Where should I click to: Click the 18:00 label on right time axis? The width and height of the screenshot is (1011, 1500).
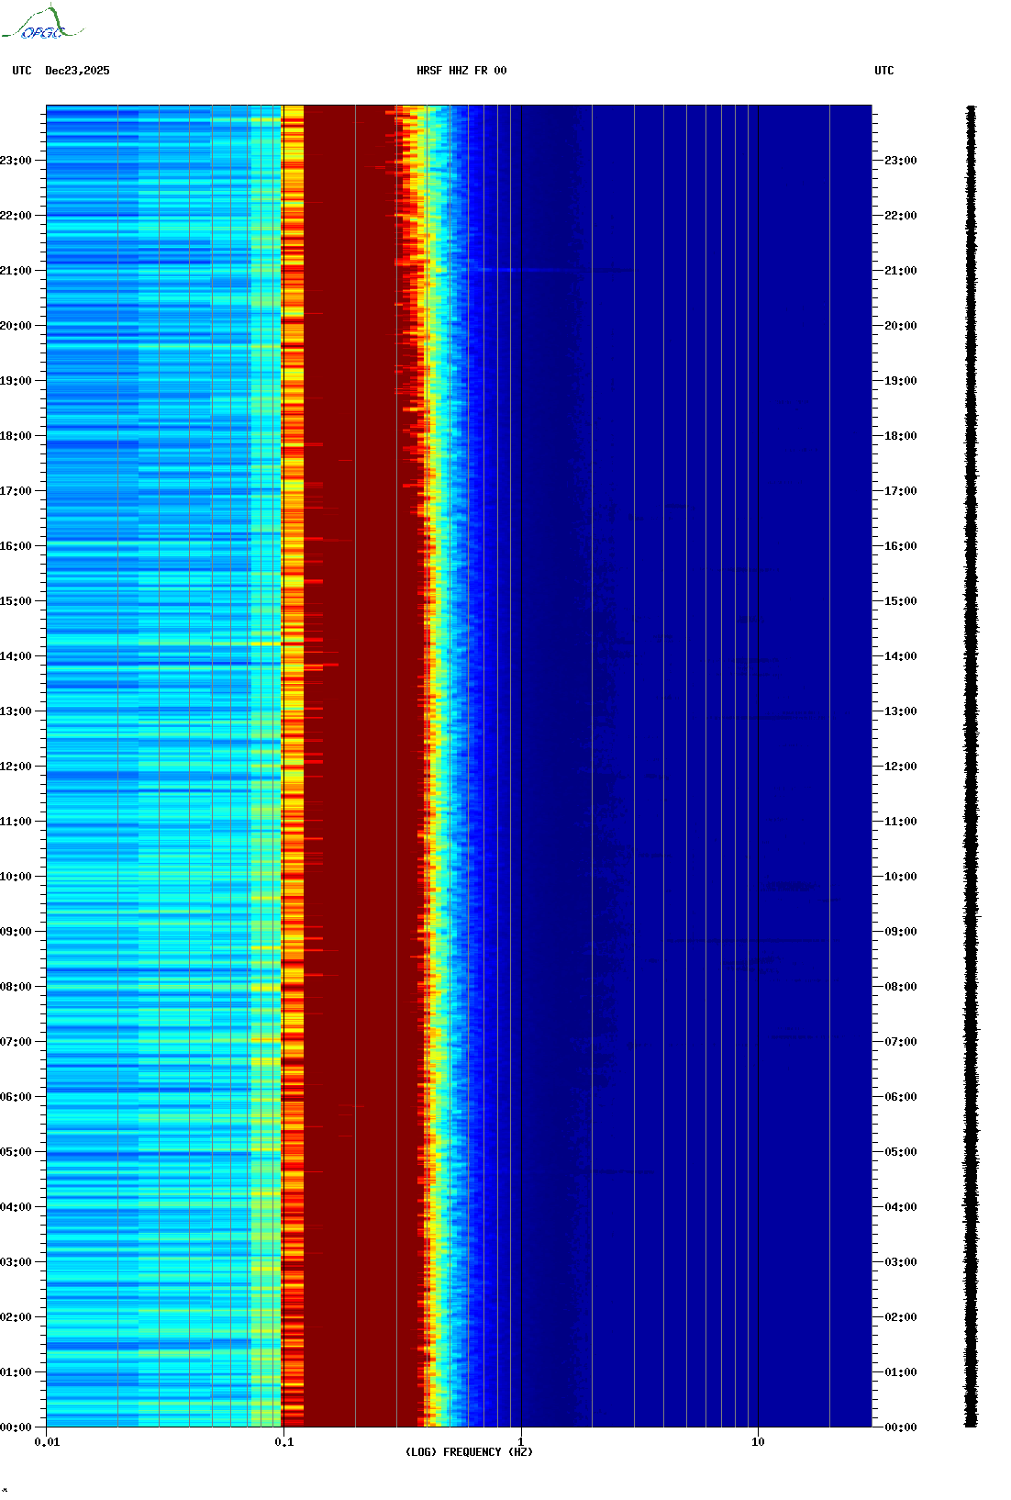click(x=900, y=436)
